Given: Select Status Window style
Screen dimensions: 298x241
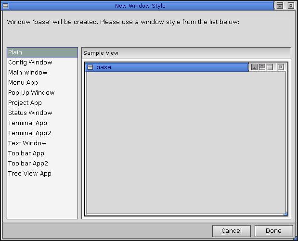Looking at the screenshot, I should pos(30,113).
